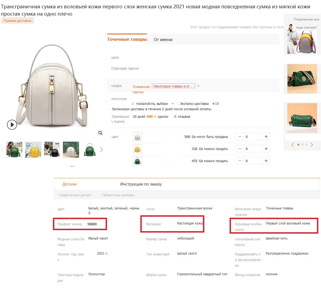Jump to Габаритные размеры section
Screen dimensions: 321x300
(x=118, y=195)
